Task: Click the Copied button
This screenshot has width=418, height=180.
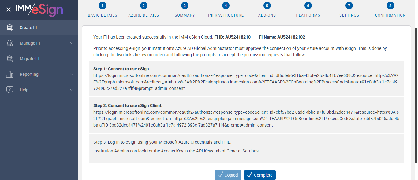Action: pos(228,175)
